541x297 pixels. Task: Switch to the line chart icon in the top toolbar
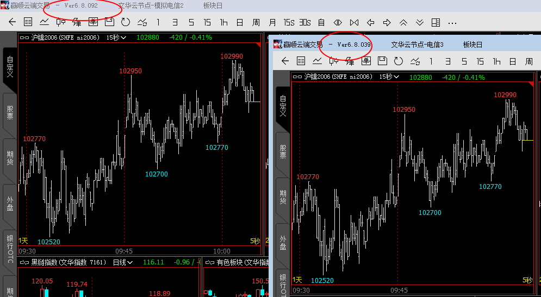(44, 22)
